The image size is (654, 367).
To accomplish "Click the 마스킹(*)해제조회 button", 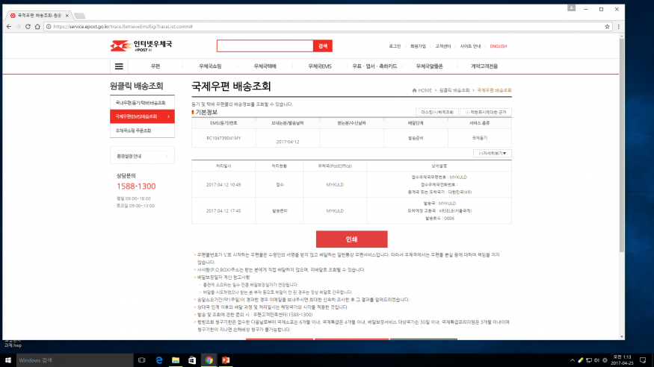I will point(437,113).
